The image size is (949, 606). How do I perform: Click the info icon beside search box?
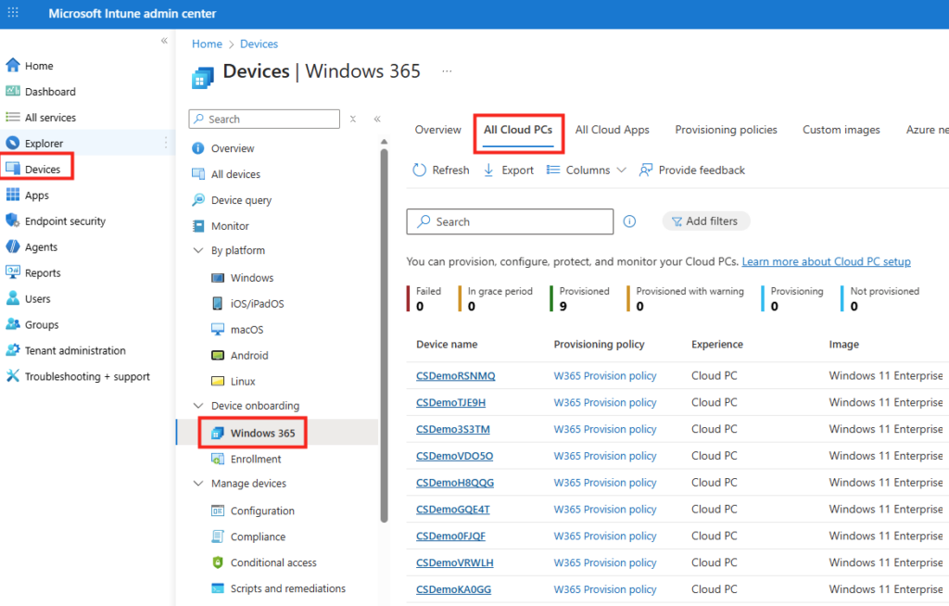(x=630, y=221)
